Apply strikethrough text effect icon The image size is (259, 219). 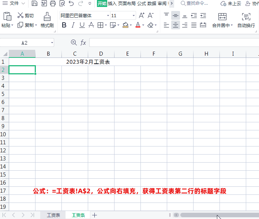[x=91, y=25]
